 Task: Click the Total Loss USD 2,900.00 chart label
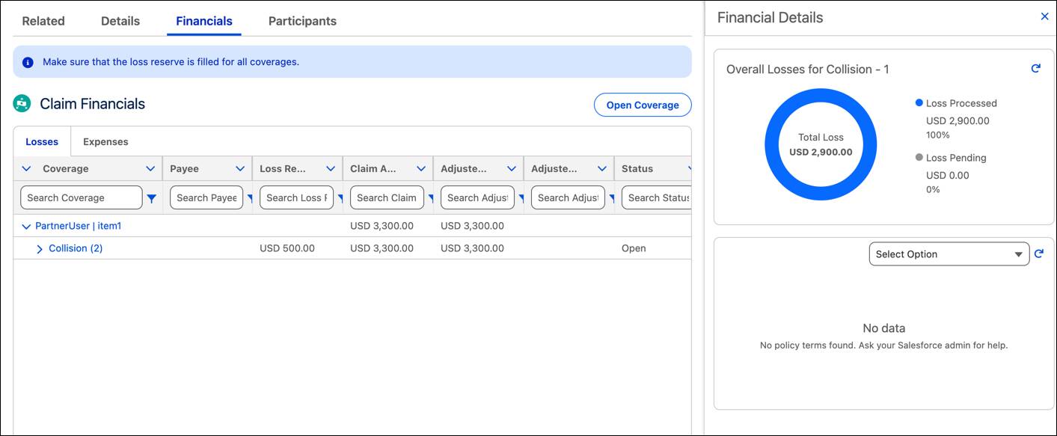(x=821, y=144)
